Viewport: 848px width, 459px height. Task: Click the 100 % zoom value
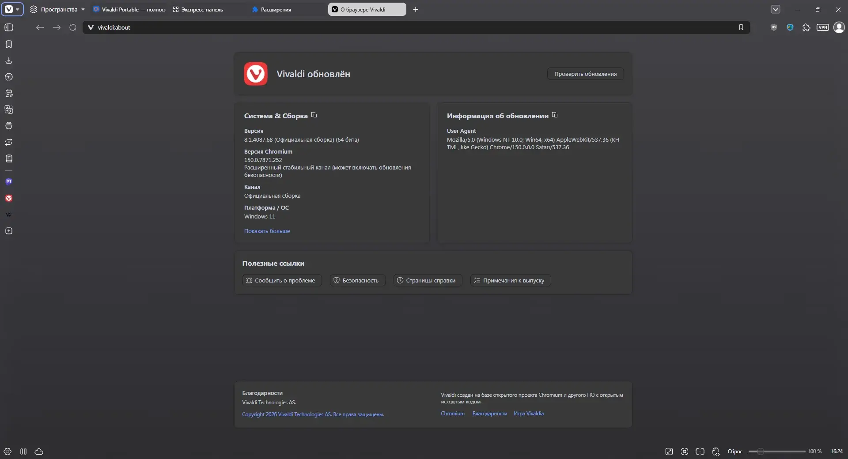coord(814,451)
